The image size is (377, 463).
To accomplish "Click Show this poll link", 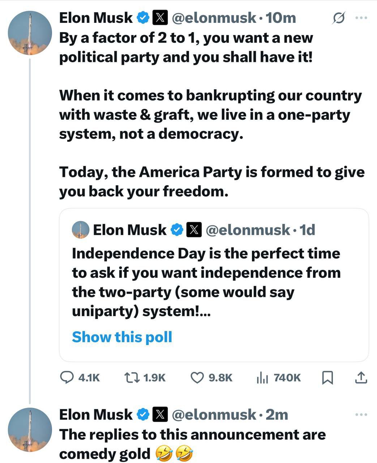I will coord(122,337).
